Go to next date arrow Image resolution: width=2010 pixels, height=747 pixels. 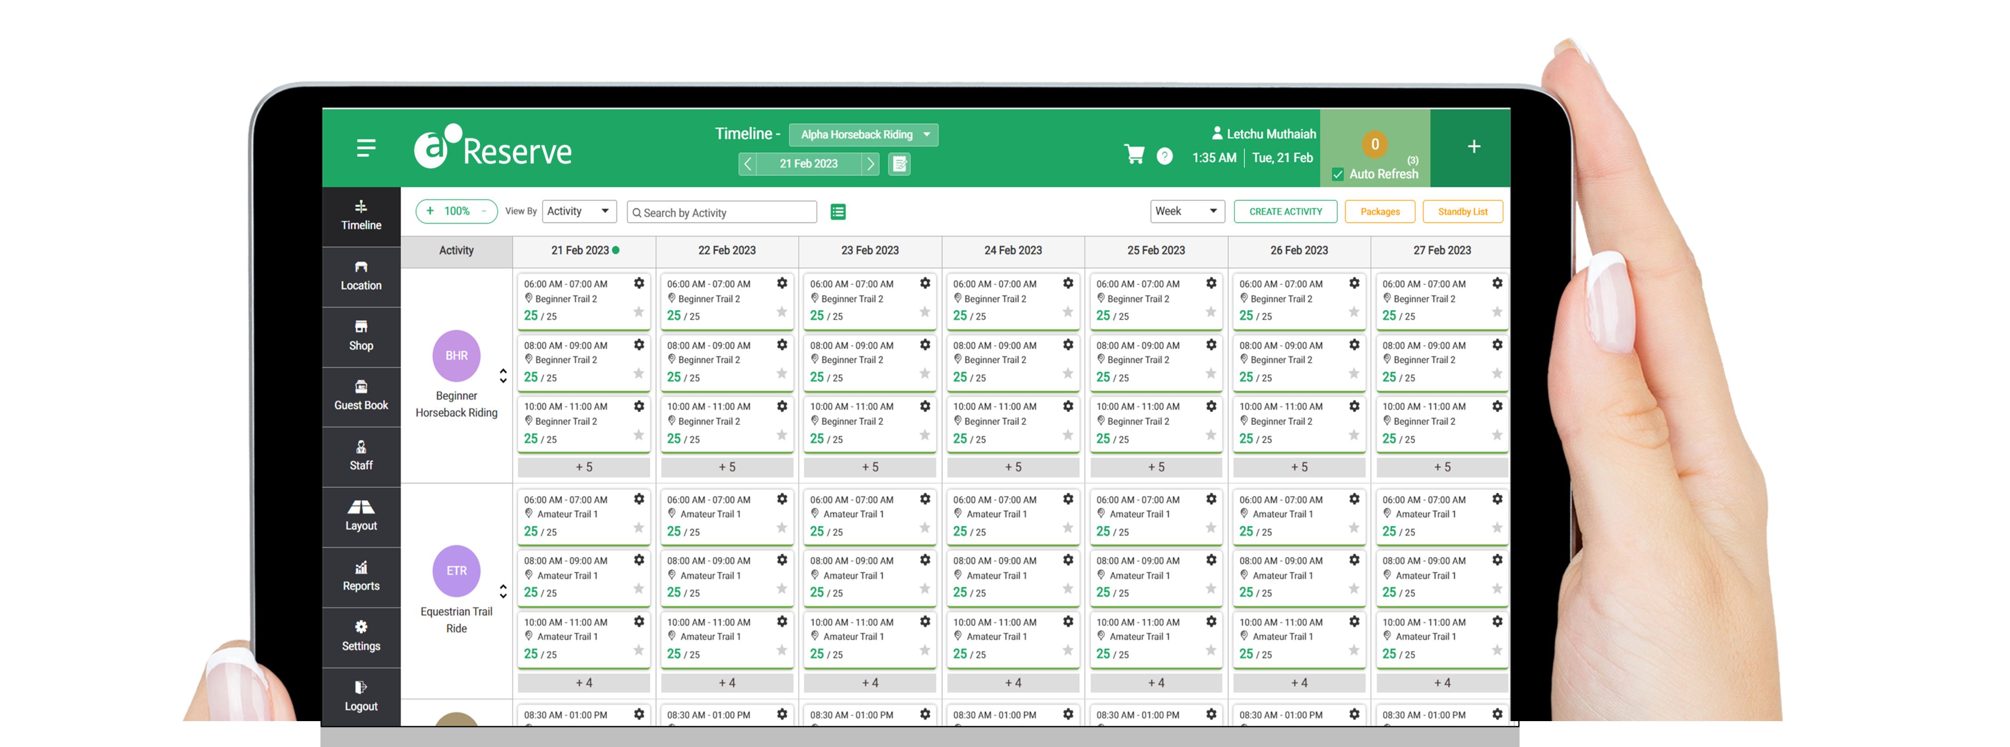[870, 164]
